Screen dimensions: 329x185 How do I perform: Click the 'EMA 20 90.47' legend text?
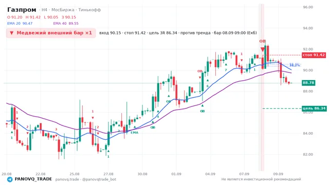point(20,24)
